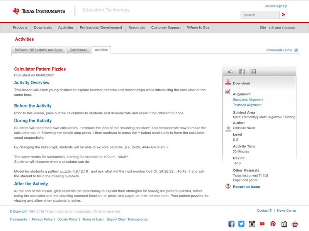This screenshot has width=309, height=231.
Task: Open Report an Issue using the exclamation icon
Action: 228,185
